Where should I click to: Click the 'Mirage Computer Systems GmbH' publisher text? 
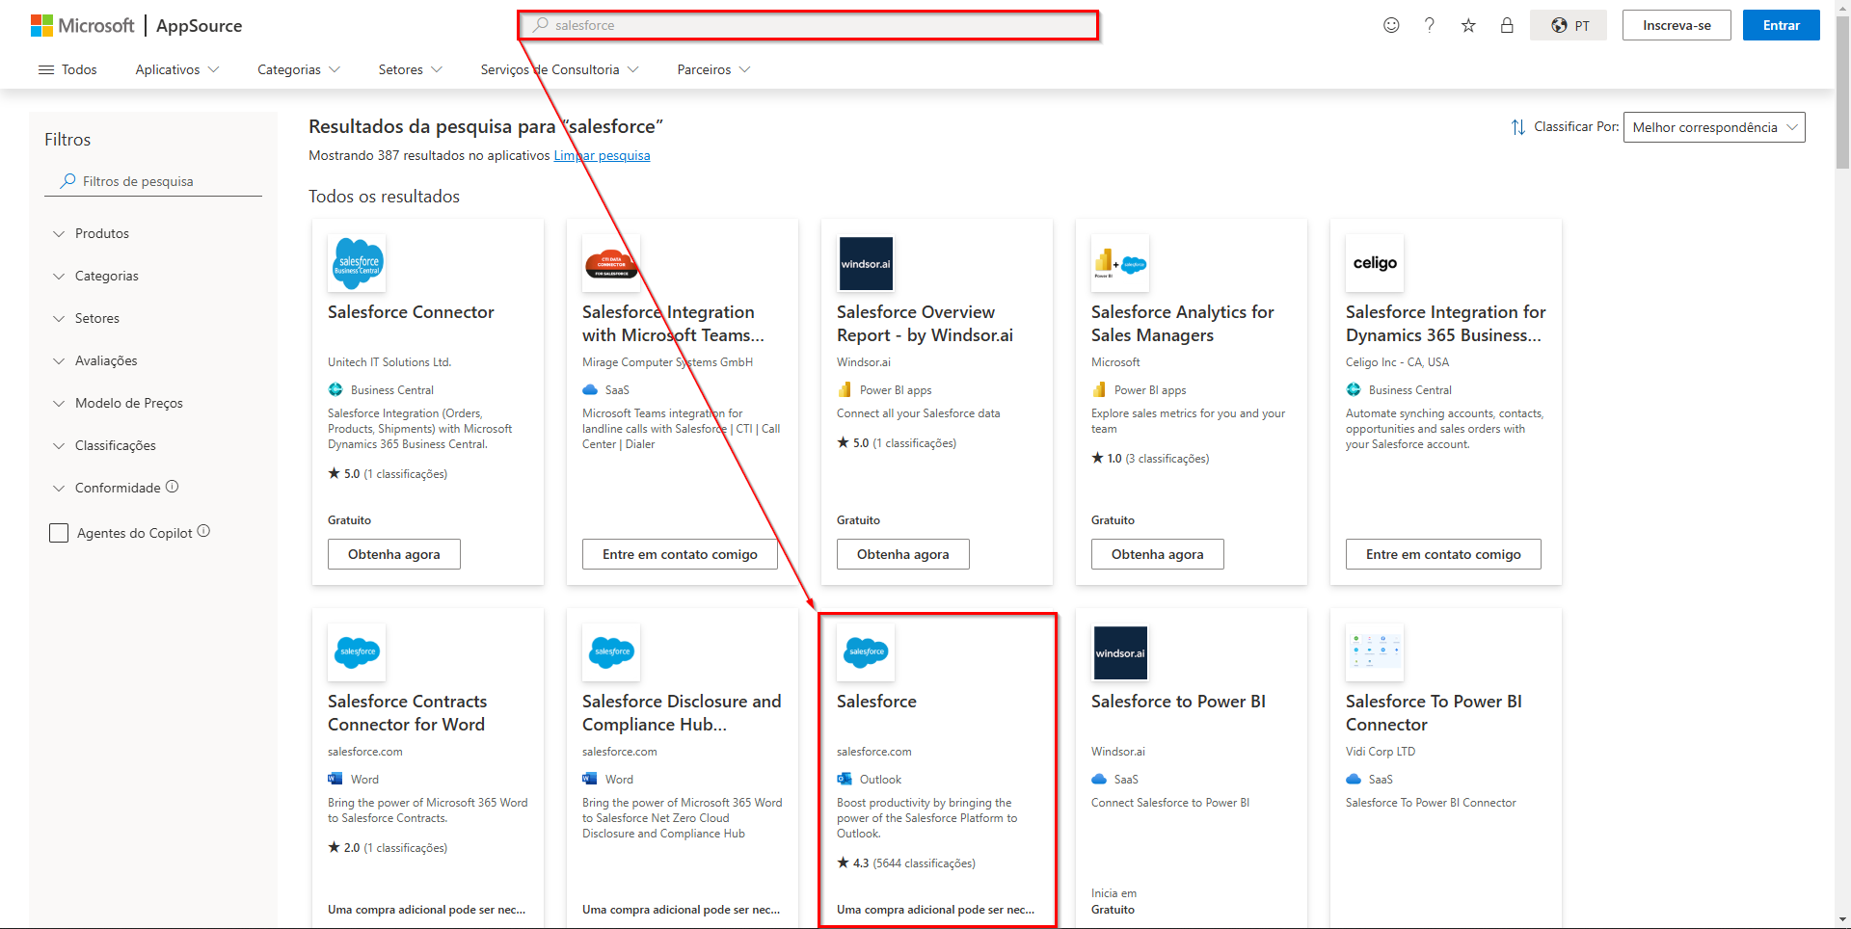coord(667,362)
